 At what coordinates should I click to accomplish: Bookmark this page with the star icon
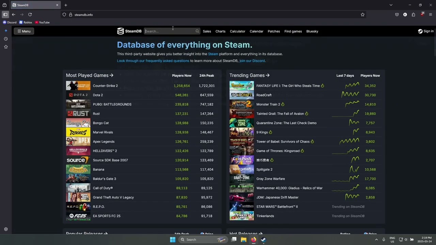pos(362,15)
